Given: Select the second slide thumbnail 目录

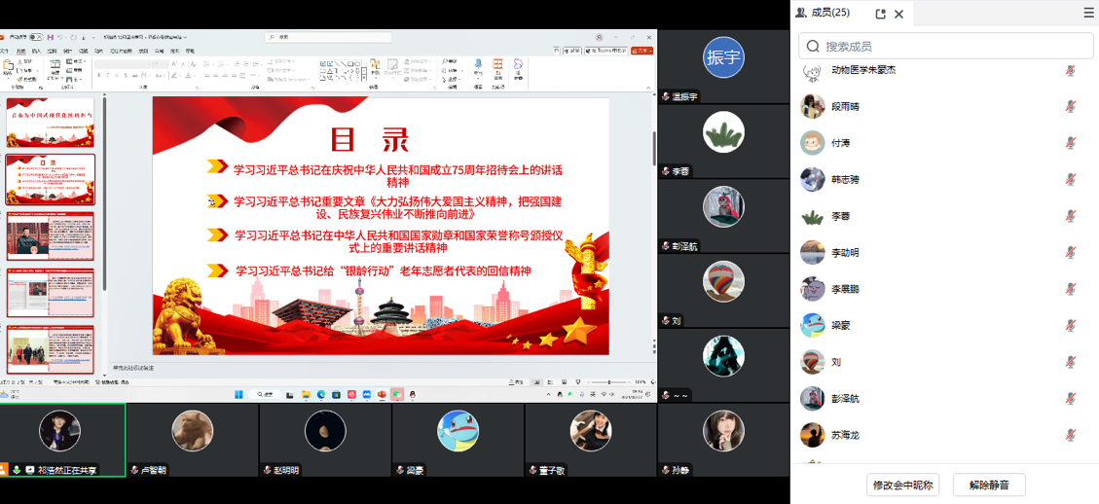Looking at the screenshot, I should point(51,179).
